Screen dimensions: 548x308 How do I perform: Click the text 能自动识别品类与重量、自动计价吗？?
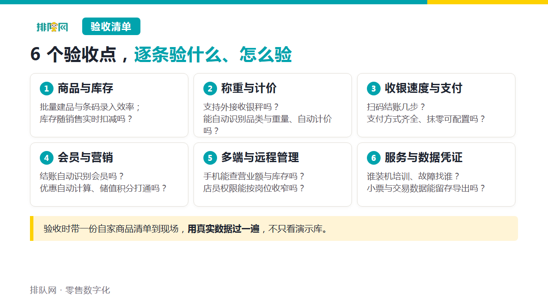268,125
